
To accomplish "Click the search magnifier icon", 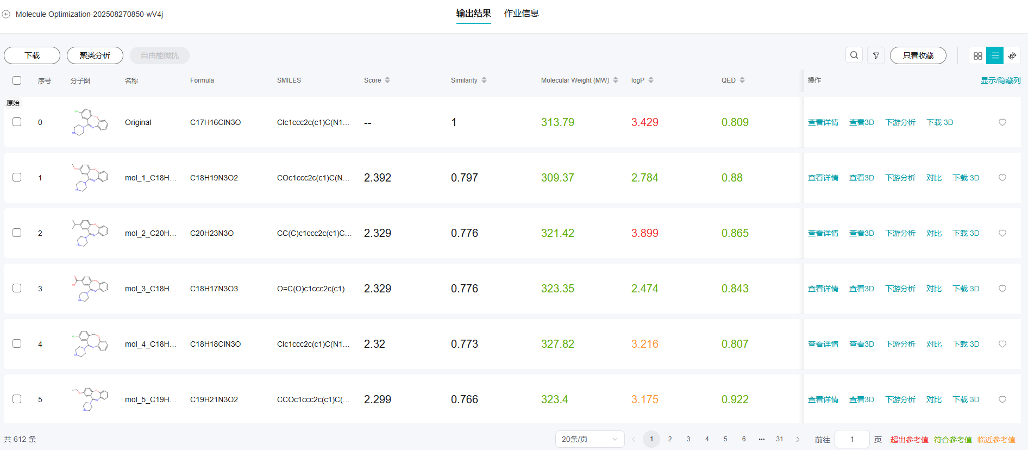I will pyautogui.click(x=854, y=55).
